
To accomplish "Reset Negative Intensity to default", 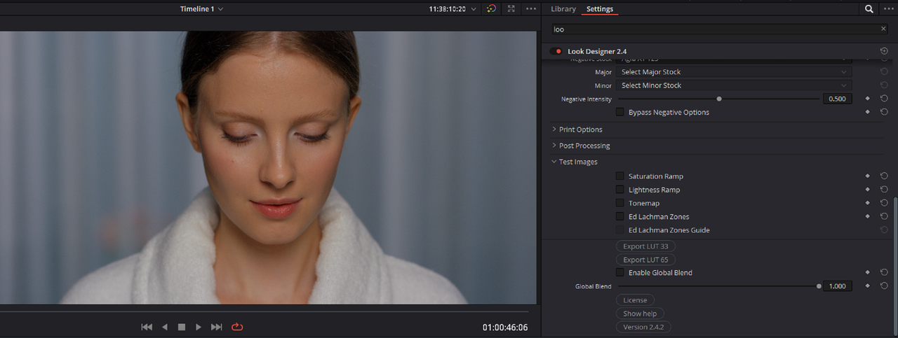I will pyautogui.click(x=884, y=99).
